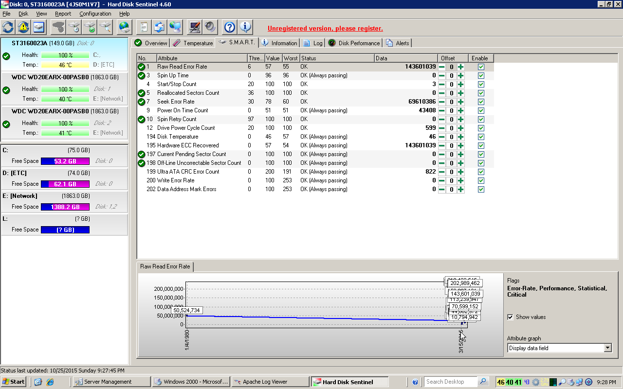Toggle Enable checkbox for Data Address Mark Errors
This screenshot has width=623, height=389.
click(481, 189)
